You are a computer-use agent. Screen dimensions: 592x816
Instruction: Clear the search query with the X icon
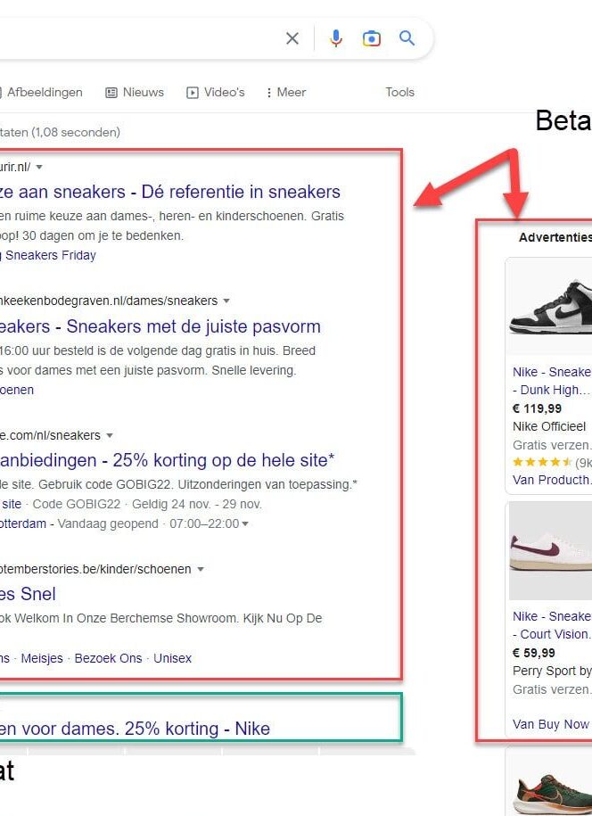[x=292, y=38]
